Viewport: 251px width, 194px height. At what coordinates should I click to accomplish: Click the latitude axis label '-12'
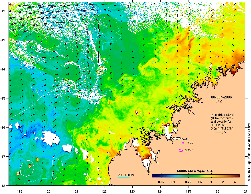[3, 11]
